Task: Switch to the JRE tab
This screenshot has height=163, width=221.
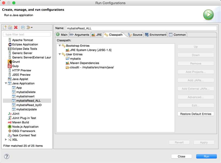Action: 97,35
